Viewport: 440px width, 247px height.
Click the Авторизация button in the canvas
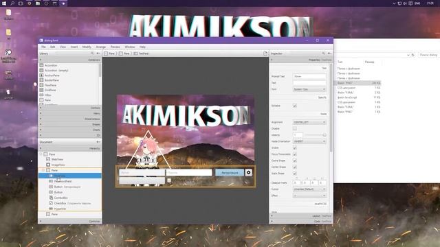click(230, 172)
